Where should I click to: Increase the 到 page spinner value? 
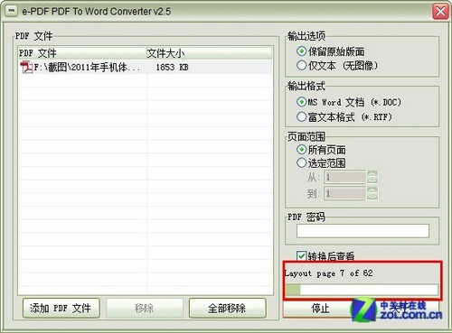[x=372, y=190]
